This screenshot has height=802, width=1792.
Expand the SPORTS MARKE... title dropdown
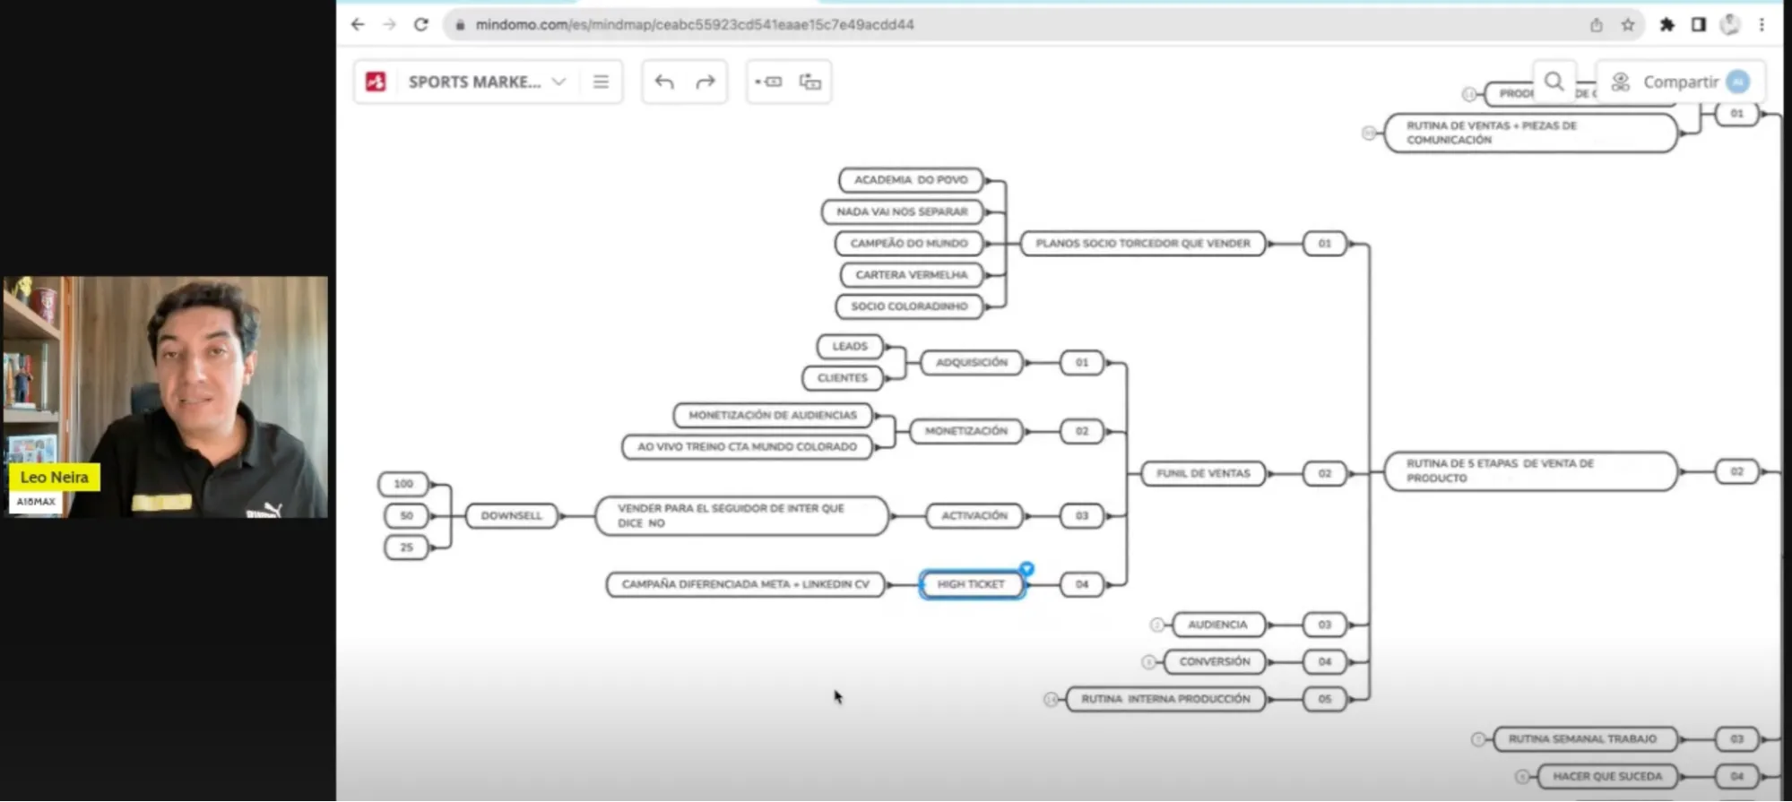click(558, 82)
